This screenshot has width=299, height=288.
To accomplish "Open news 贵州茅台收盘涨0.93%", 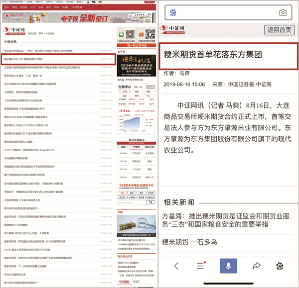I will coord(28,133).
